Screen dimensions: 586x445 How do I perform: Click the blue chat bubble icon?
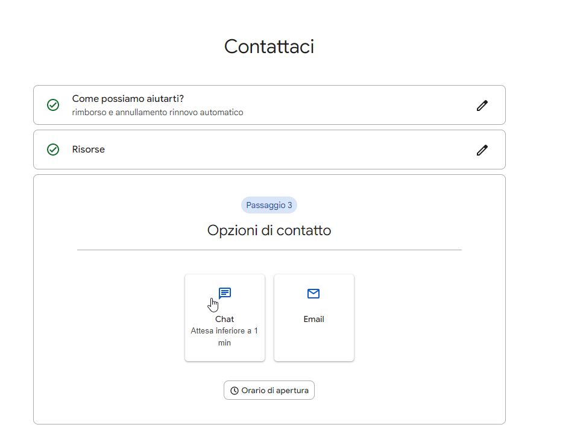click(225, 294)
